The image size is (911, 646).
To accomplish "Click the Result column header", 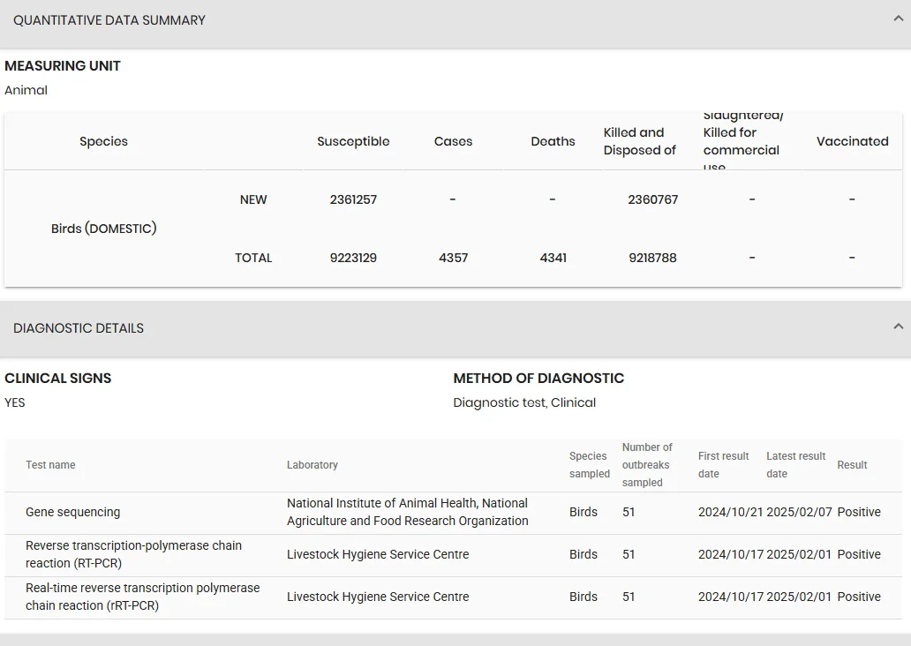I will point(852,465).
